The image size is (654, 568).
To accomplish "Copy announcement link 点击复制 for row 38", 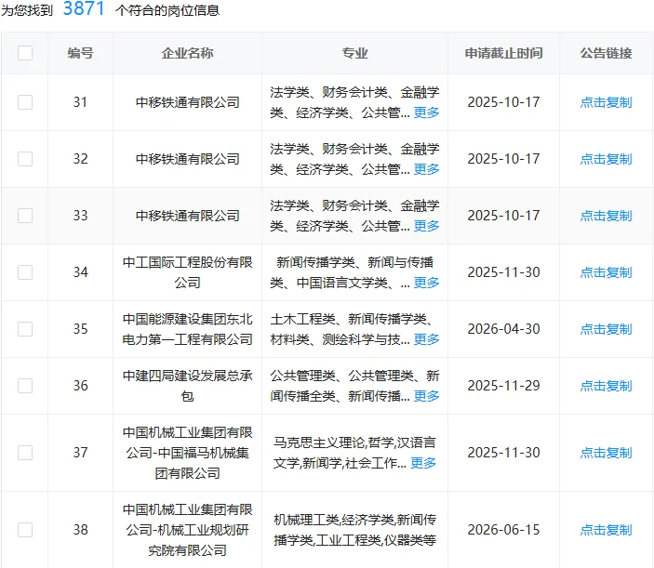I will click(x=606, y=530).
